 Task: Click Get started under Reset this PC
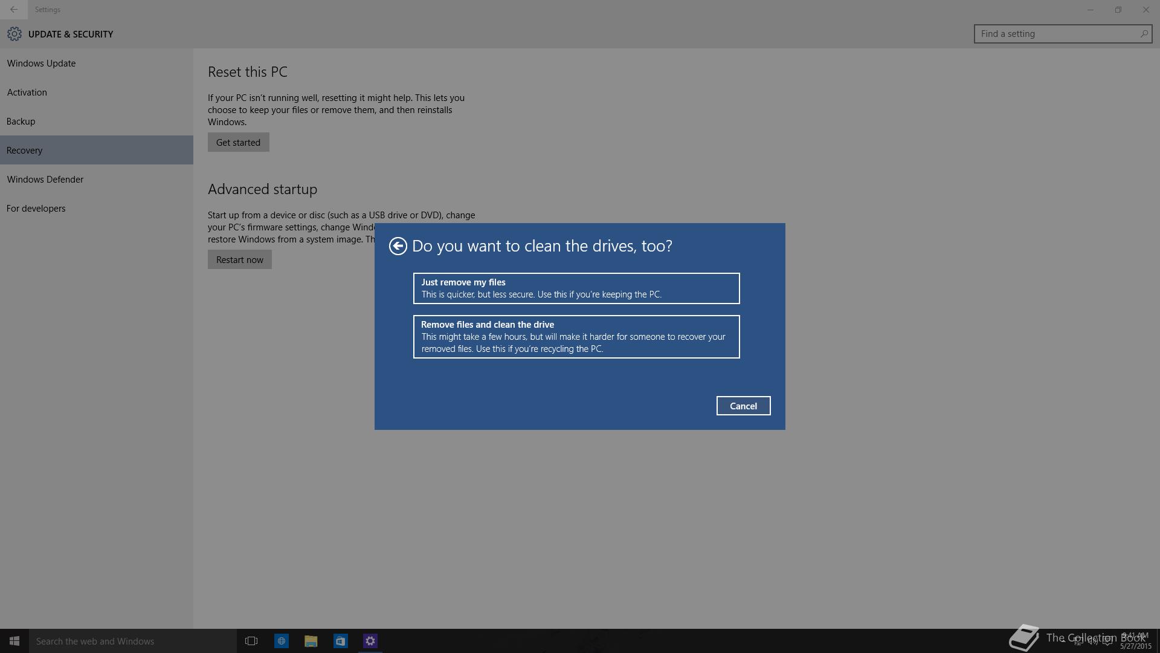(239, 142)
